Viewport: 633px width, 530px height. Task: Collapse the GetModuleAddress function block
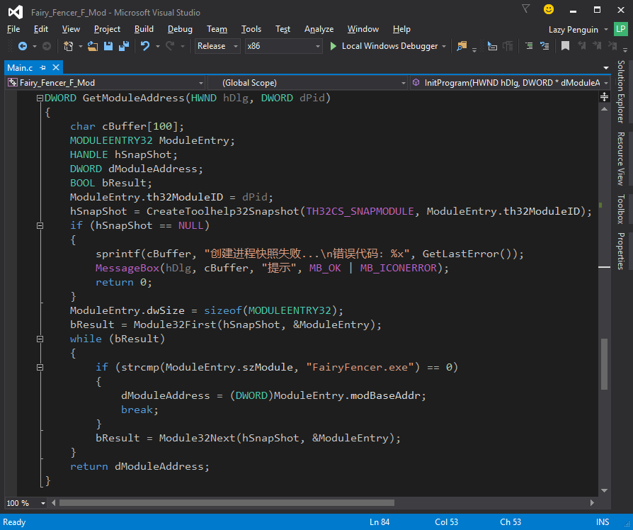40,98
